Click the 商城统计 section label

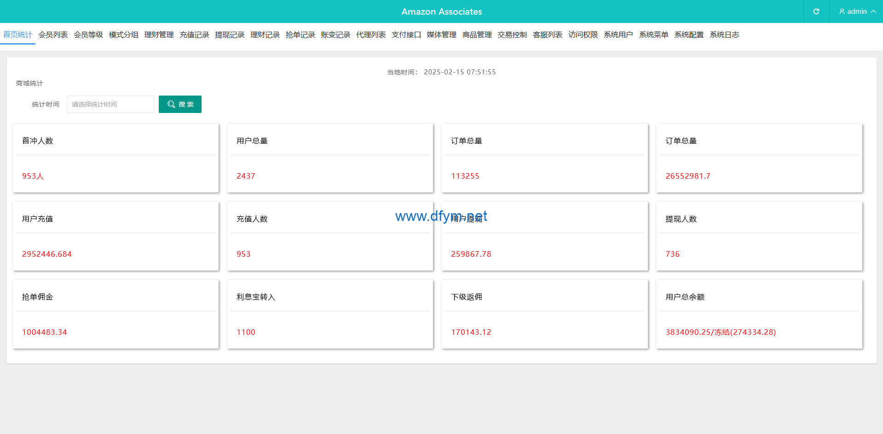click(x=29, y=83)
